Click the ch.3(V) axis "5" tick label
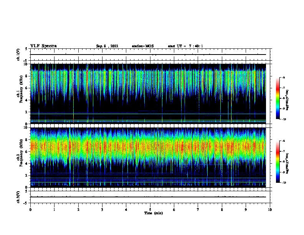The width and height of the screenshot is (304, 235). [x=26, y=192]
